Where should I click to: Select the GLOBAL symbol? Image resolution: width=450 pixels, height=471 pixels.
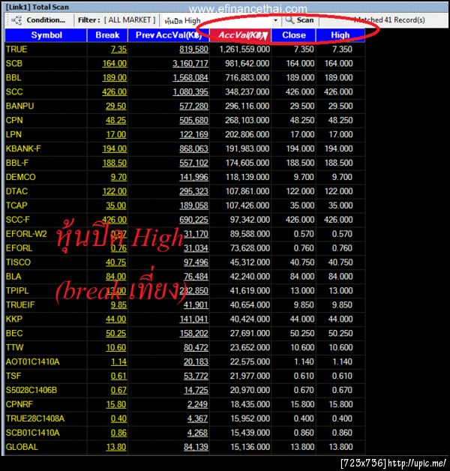point(22,447)
